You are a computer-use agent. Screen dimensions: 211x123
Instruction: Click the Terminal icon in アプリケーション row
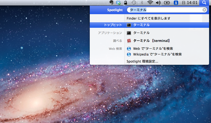129,33
